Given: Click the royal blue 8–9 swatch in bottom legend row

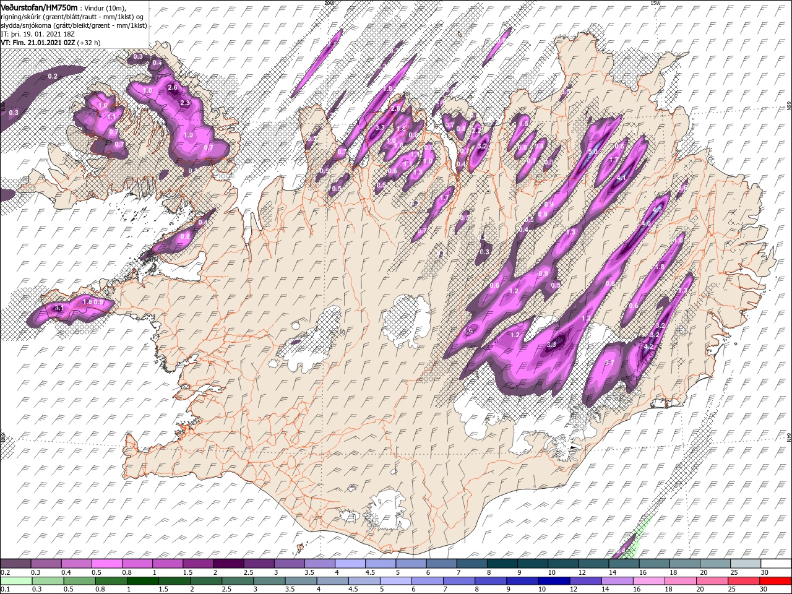Looking at the screenshot, I should coord(491,581).
